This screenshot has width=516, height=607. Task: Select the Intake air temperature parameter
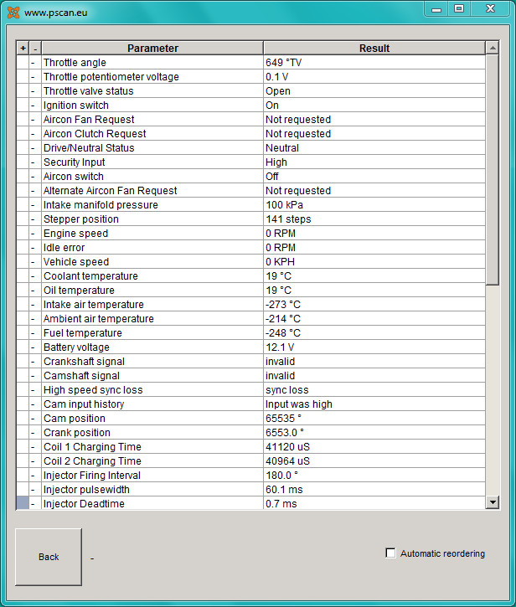pyautogui.click(x=152, y=304)
